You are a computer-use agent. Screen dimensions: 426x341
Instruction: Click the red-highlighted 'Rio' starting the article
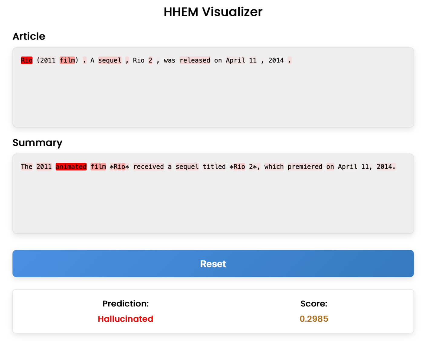click(x=27, y=60)
